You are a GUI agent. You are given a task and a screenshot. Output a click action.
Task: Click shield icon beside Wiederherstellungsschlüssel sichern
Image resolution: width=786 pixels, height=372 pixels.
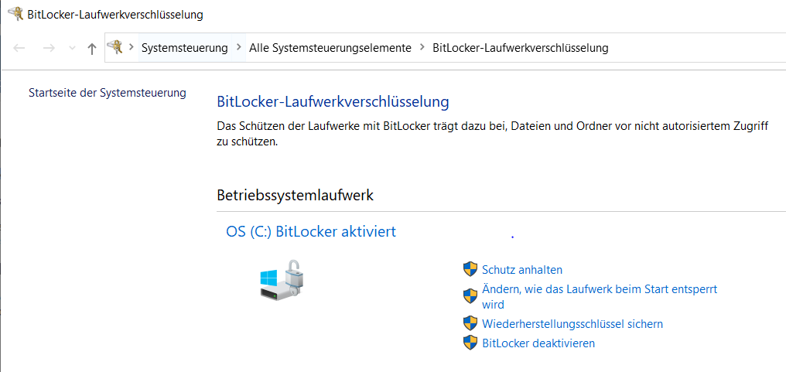coord(470,323)
